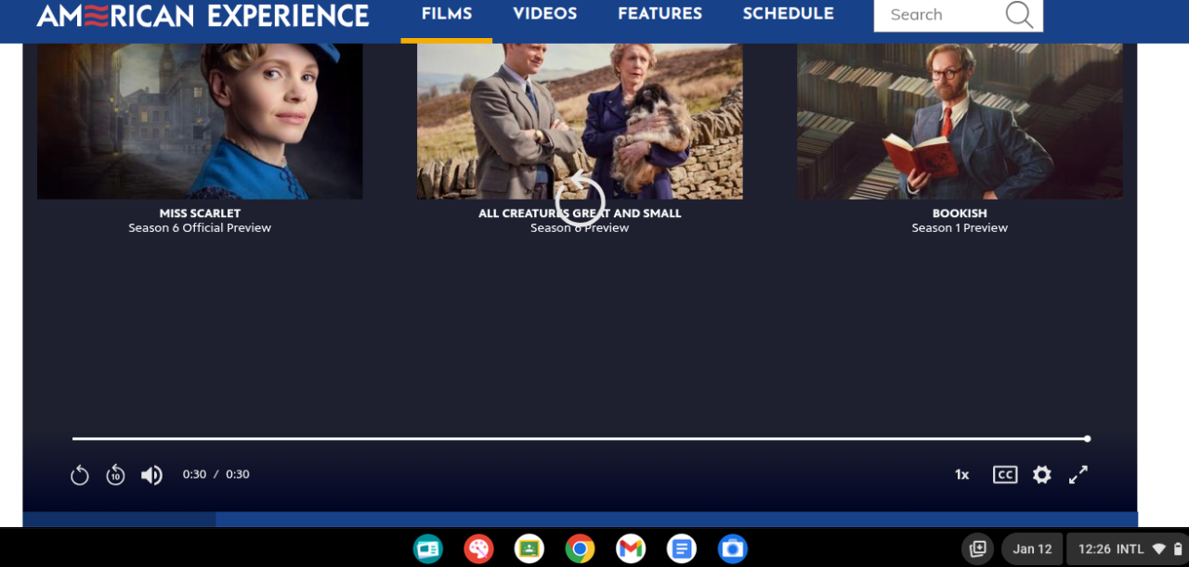Open Gmail from the shelf
The height and width of the screenshot is (567, 1189).
631,549
